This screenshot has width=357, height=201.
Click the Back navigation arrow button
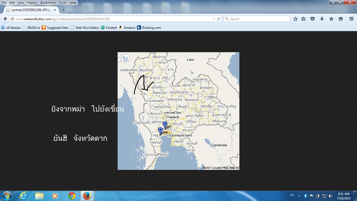point(5,19)
